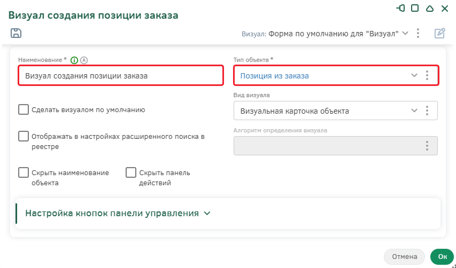Click the circled A icon near Наименование
The width and height of the screenshot is (456, 268).
click(84, 61)
